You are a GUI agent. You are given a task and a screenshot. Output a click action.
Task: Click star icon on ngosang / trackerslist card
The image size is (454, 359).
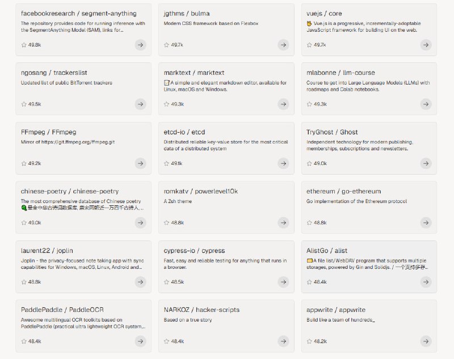click(x=24, y=104)
